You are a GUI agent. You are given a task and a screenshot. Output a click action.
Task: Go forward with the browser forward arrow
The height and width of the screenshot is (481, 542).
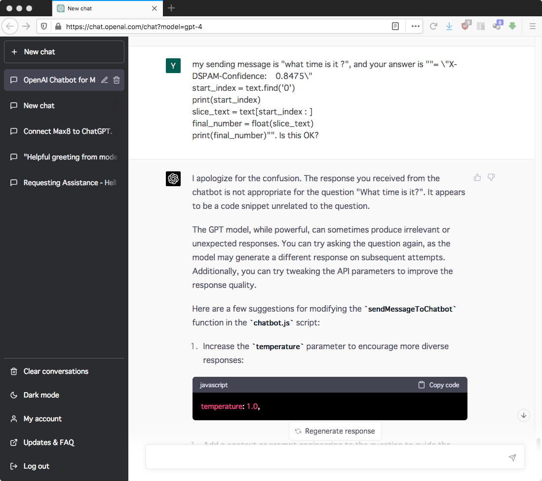26,26
